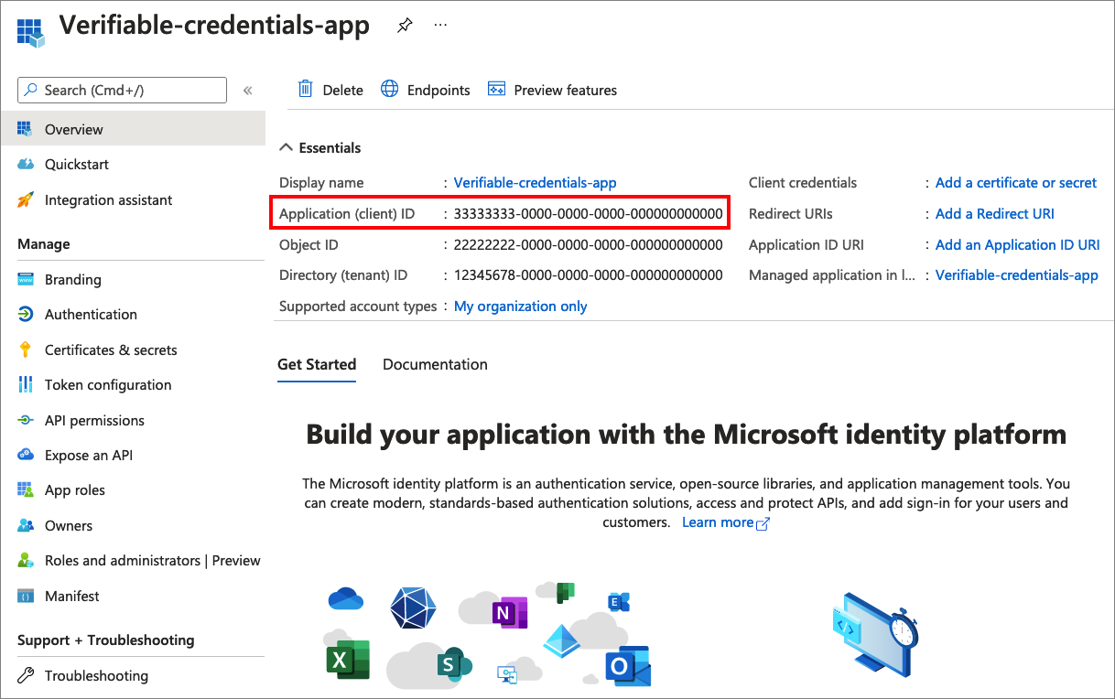
Task: Switch to the Documentation tab
Action: click(x=435, y=364)
